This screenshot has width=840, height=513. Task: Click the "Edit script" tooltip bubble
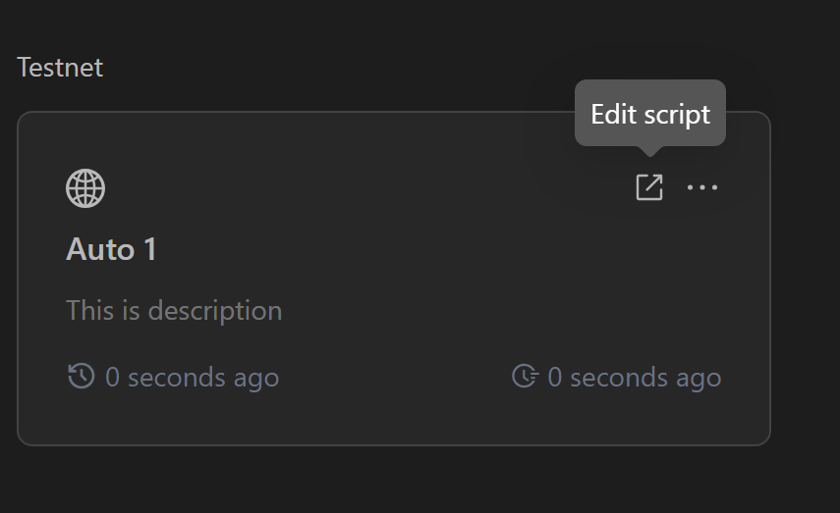click(x=649, y=114)
